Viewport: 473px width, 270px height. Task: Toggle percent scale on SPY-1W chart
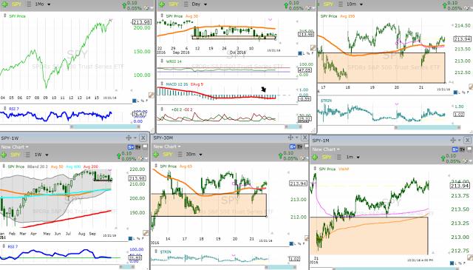pos(139,239)
